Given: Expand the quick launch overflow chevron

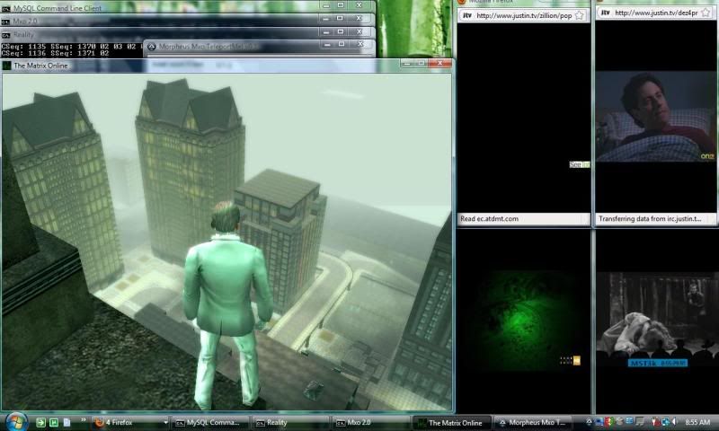Looking at the screenshot, I should pyautogui.click(x=84, y=420).
